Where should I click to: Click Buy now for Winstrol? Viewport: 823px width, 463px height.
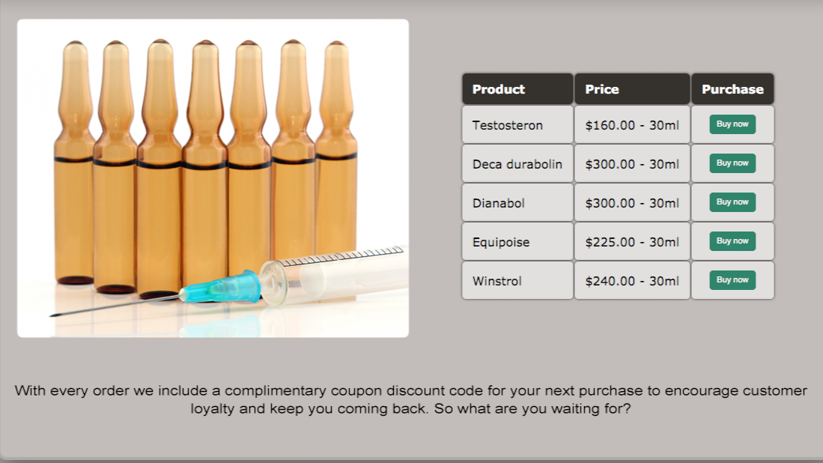732,280
